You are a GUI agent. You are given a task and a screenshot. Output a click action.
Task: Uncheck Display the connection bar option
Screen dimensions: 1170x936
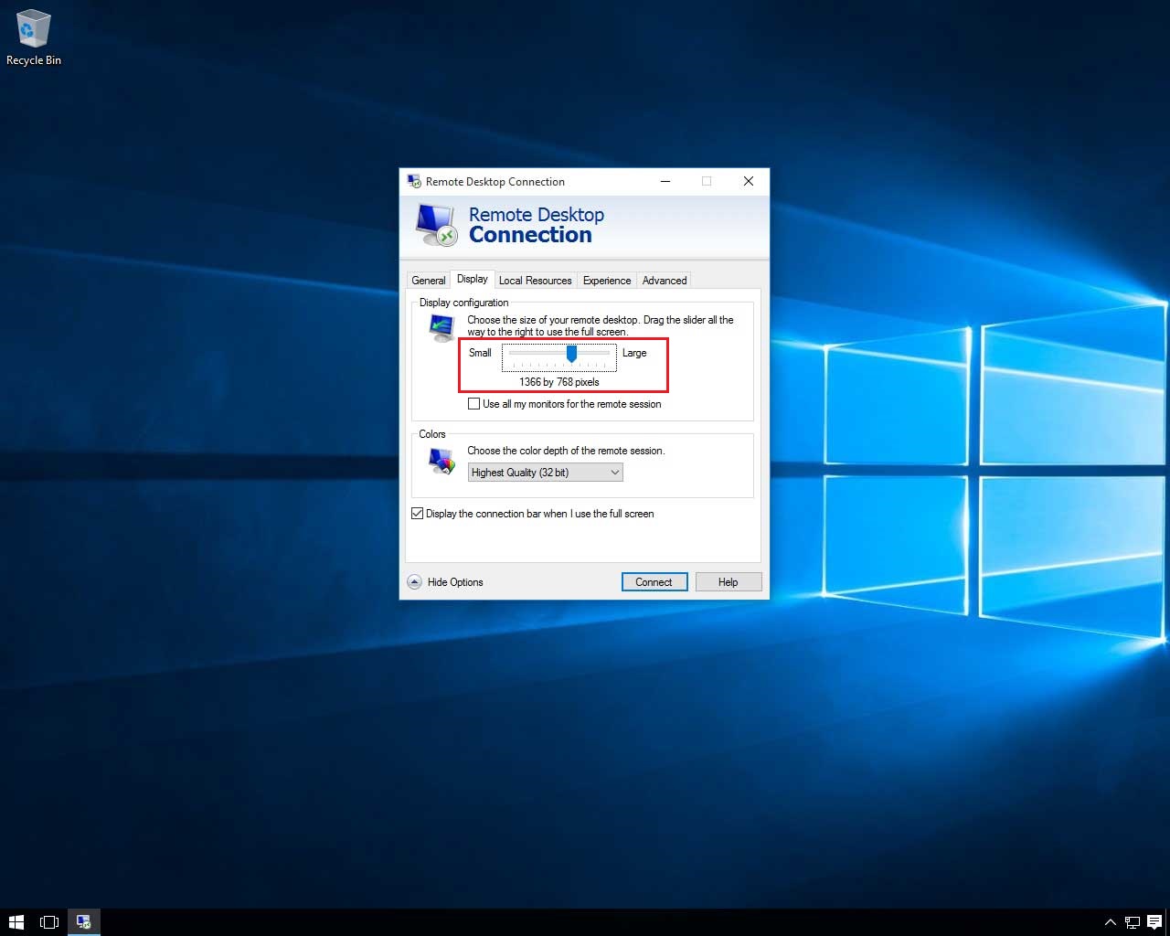tap(418, 514)
